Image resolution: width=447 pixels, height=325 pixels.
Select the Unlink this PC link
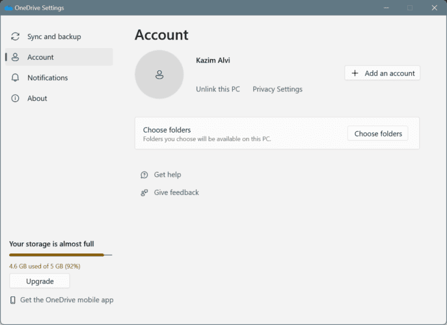pyautogui.click(x=217, y=89)
